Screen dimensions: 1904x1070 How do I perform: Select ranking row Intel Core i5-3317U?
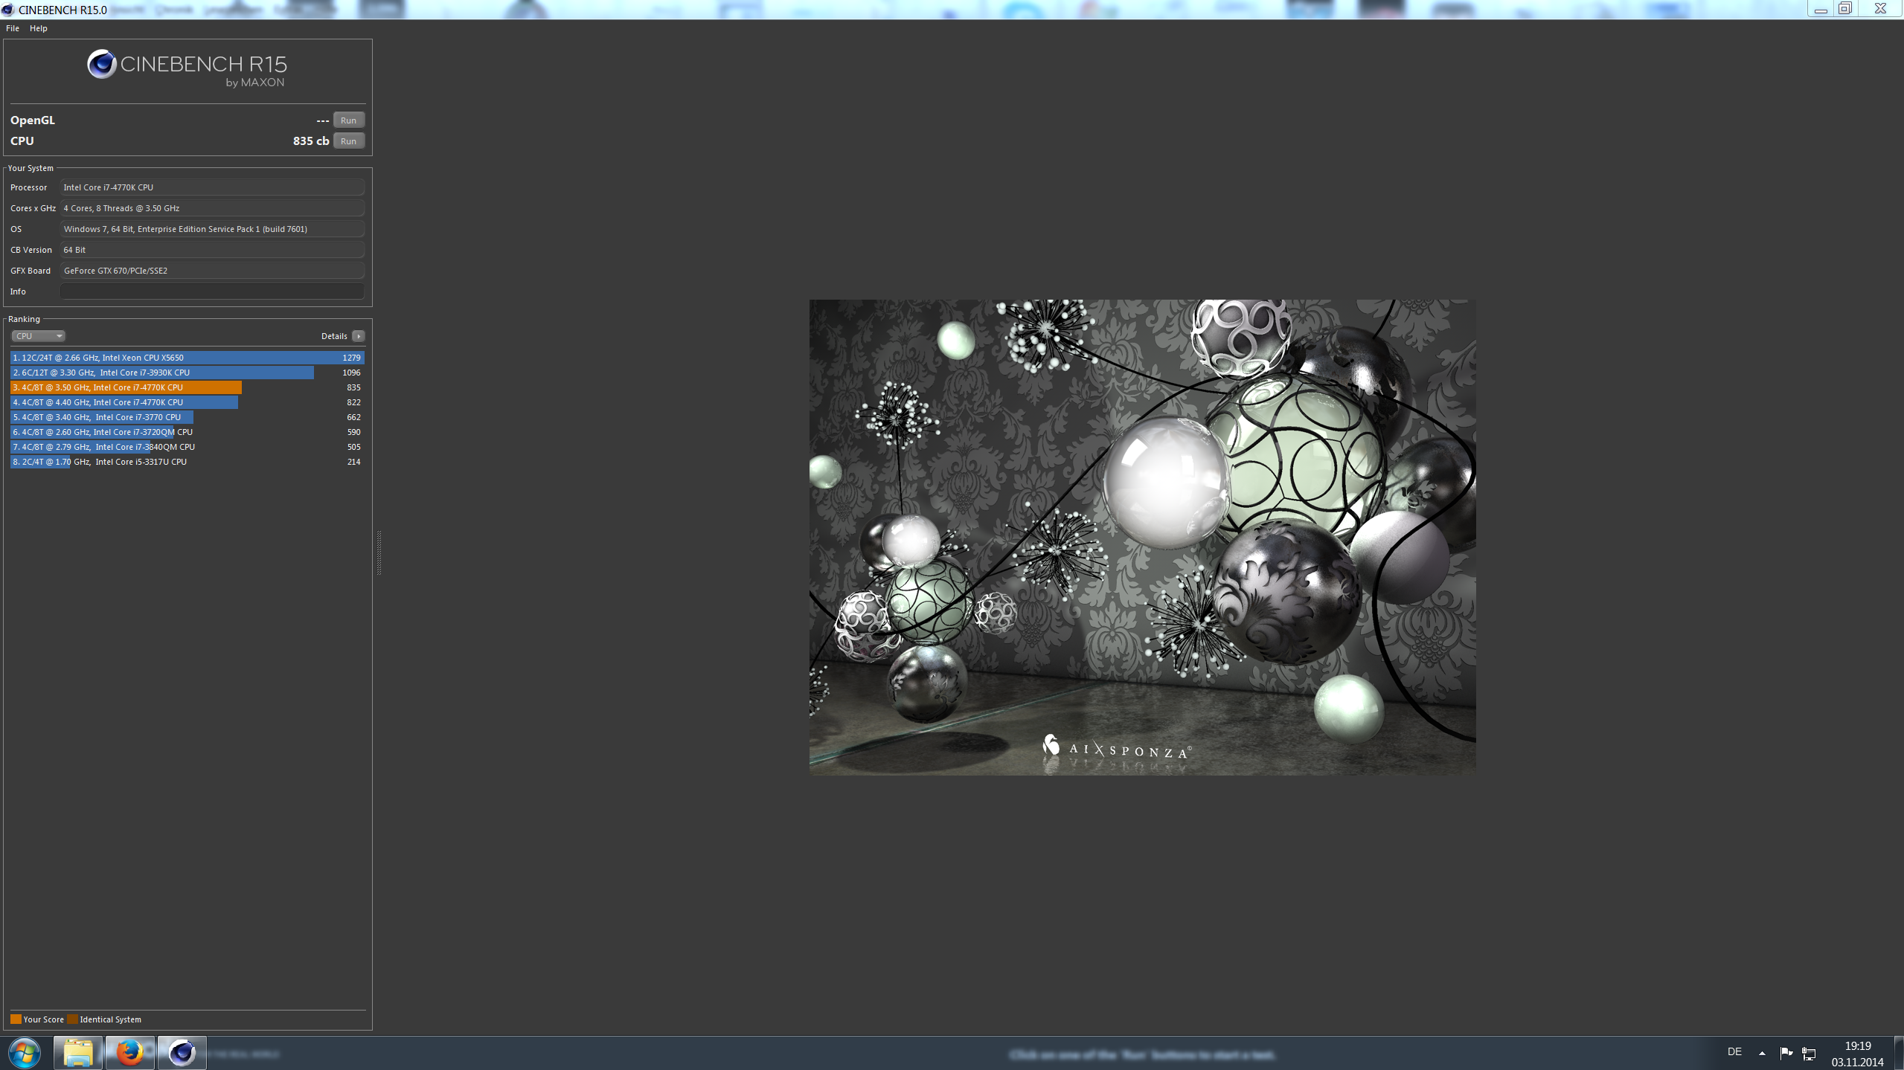pyautogui.click(x=187, y=462)
